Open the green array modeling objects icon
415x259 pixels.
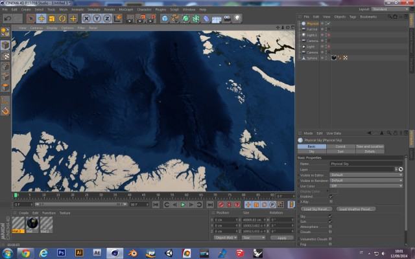pyautogui.click(x=185, y=19)
